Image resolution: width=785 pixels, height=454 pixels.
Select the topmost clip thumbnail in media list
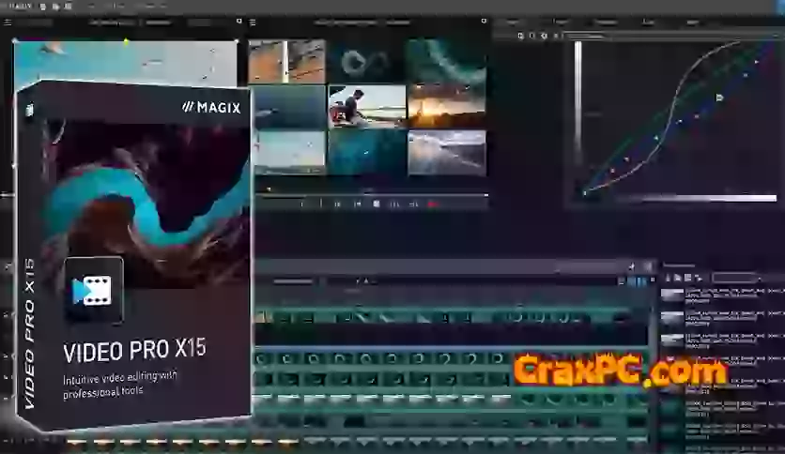(672, 295)
